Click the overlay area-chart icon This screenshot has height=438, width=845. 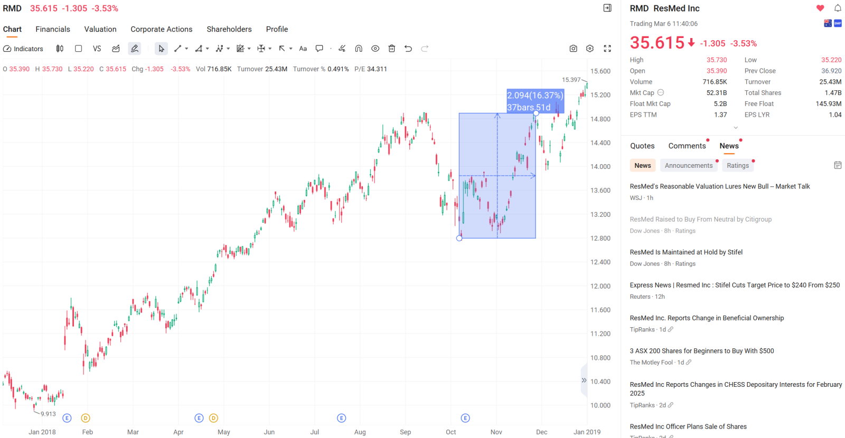[116, 49]
